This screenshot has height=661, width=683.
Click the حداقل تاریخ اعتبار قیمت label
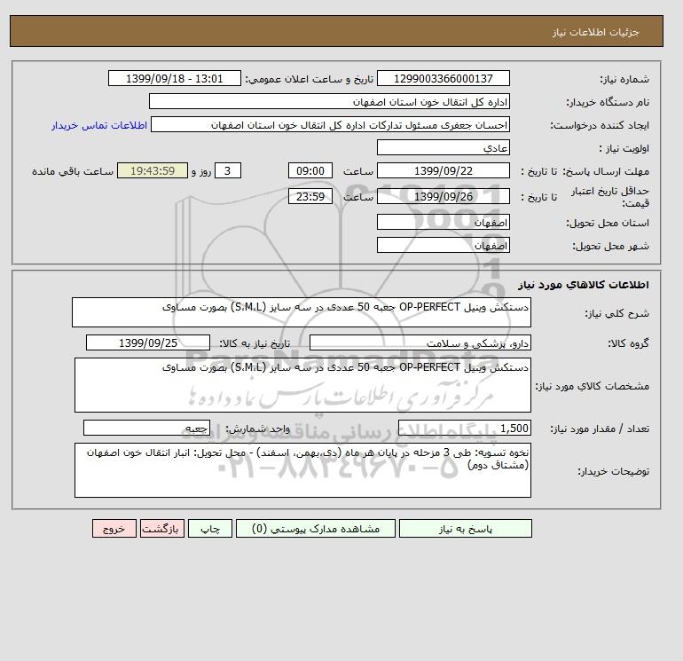pos(610,197)
